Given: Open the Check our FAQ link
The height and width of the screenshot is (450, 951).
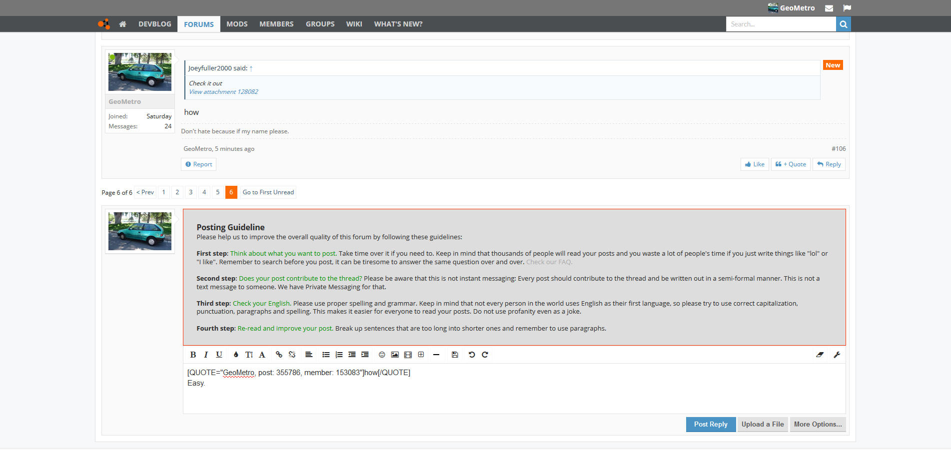Looking at the screenshot, I should (x=549, y=262).
